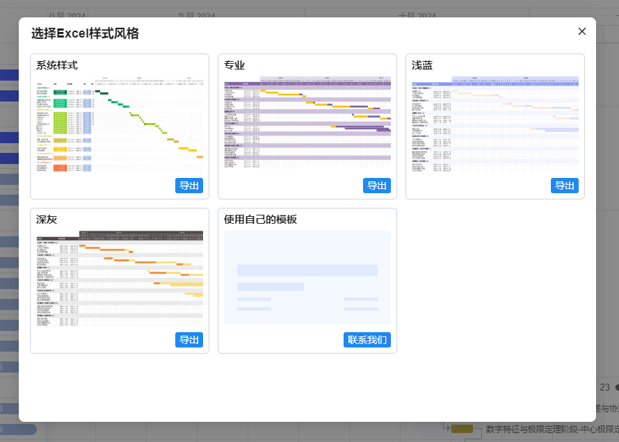This screenshot has width=619, height=442.
Task: Export with the 浅蓝 style
Action: (565, 186)
